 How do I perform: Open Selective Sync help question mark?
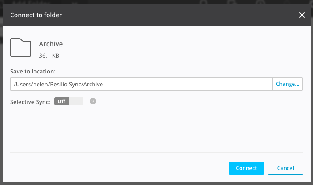(93, 101)
